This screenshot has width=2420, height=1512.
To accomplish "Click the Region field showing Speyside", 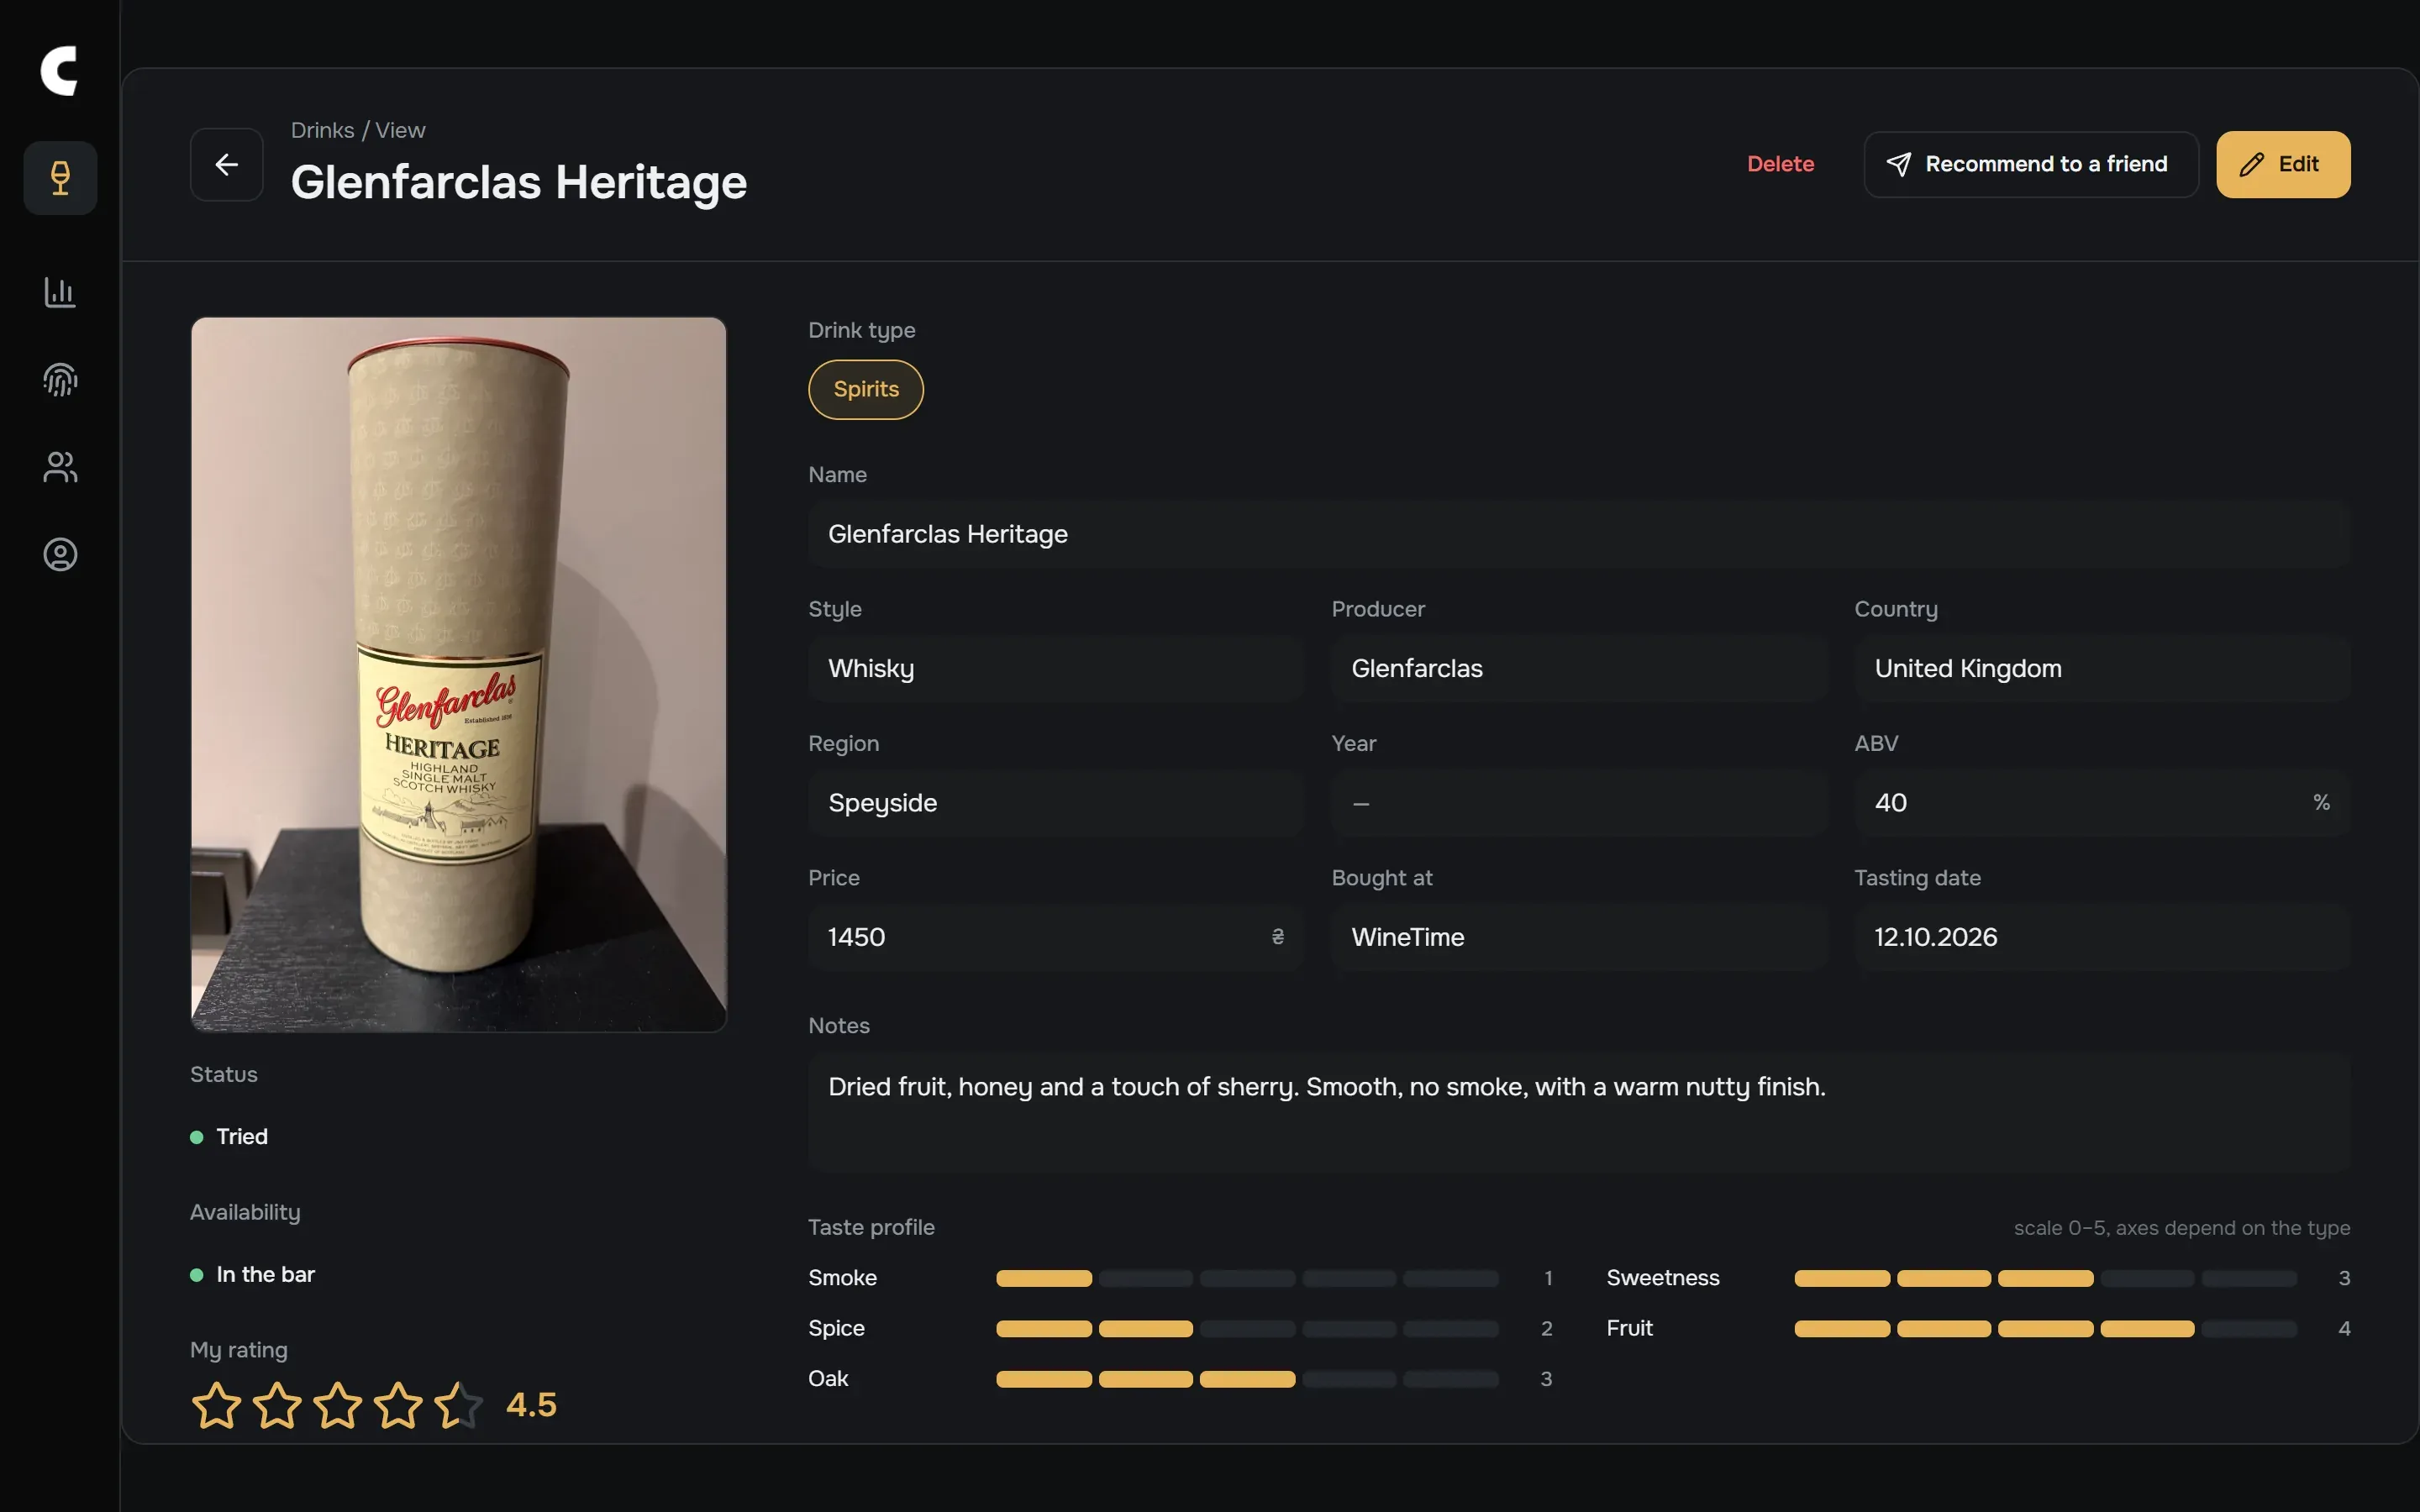I will [x=1055, y=803].
